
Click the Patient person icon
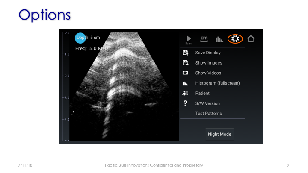(185, 93)
